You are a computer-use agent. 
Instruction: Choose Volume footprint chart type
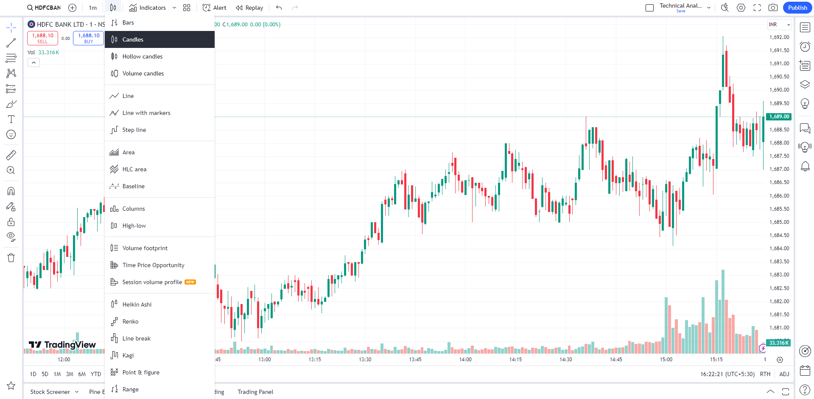tap(159, 248)
